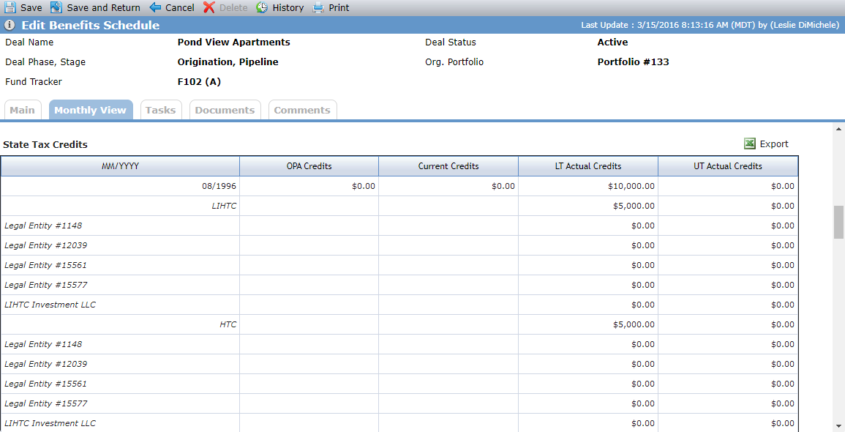
Task: Cancel editing the benefits schedule
Action: (180, 7)
